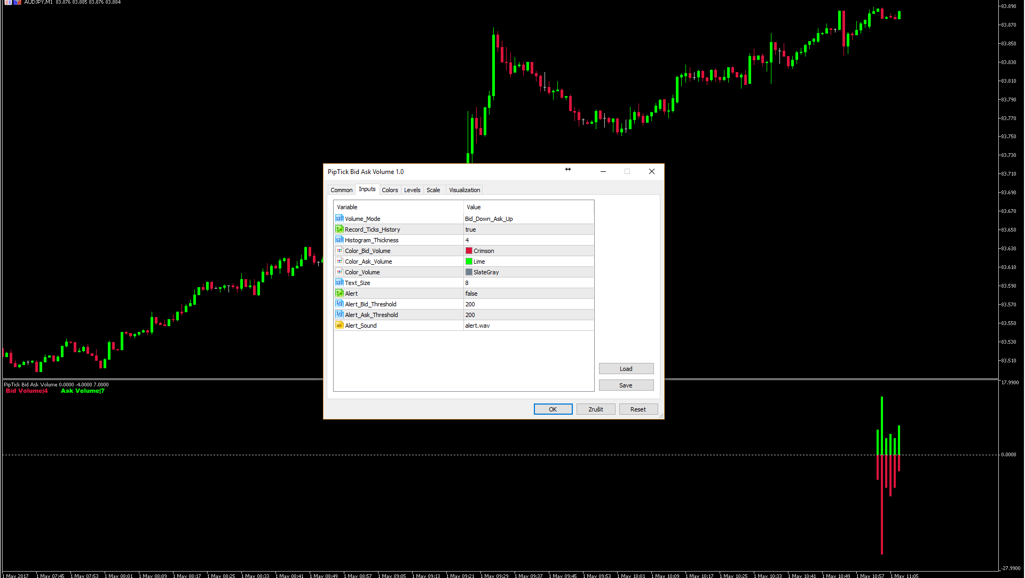Click the Record_Ticks_History boolean icon

(x=339, y=229)
